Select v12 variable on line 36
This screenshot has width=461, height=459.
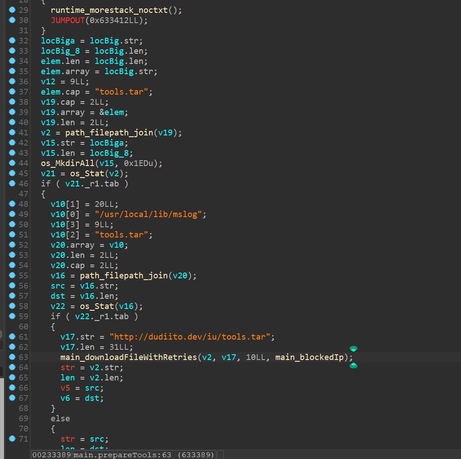(48, 82)
